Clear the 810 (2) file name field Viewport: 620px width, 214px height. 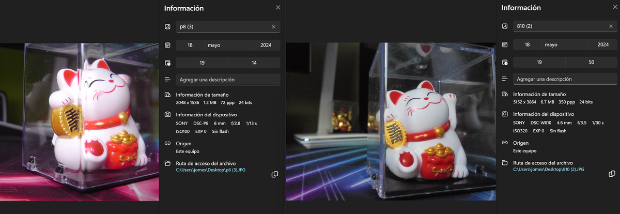coord(610,27)
